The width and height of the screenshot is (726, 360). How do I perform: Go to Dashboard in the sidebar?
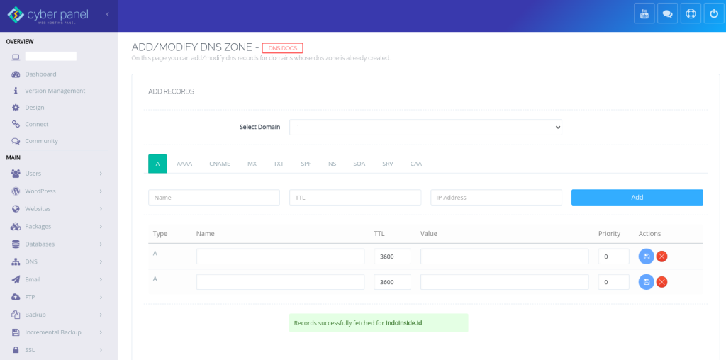(40, 74)
